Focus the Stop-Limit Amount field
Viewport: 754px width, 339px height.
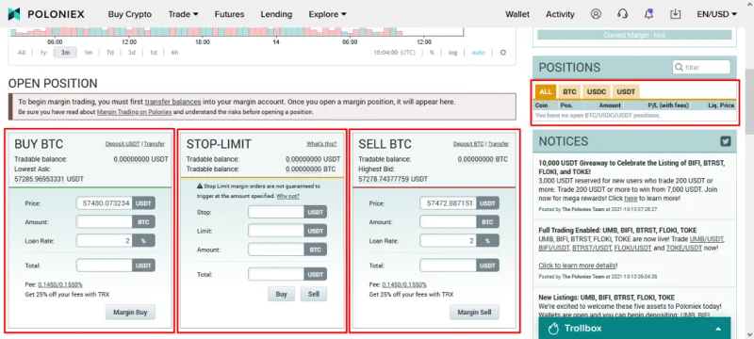click(276, 250)
